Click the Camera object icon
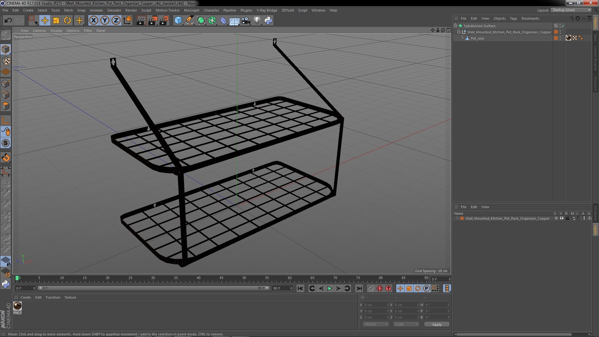 click(246, 21)
